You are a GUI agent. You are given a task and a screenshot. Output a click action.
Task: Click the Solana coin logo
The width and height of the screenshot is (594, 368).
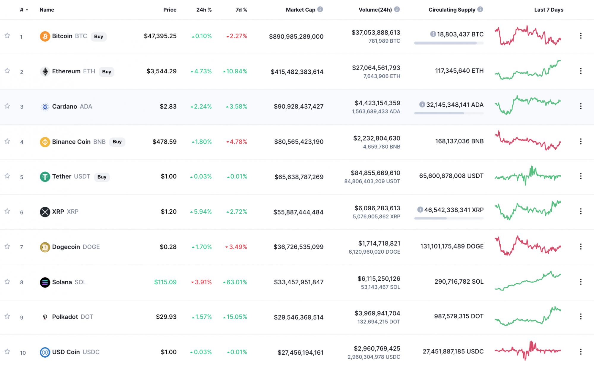(x=45, y=282)
